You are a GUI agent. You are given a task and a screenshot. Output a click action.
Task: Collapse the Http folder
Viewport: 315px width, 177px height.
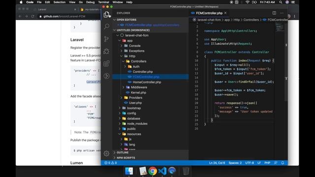point(122,56)
